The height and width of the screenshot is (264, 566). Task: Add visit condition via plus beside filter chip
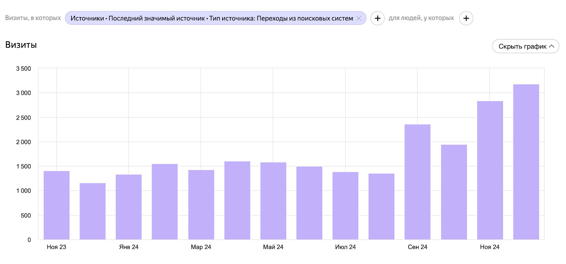pyautogui.click(x=377, y=18)
